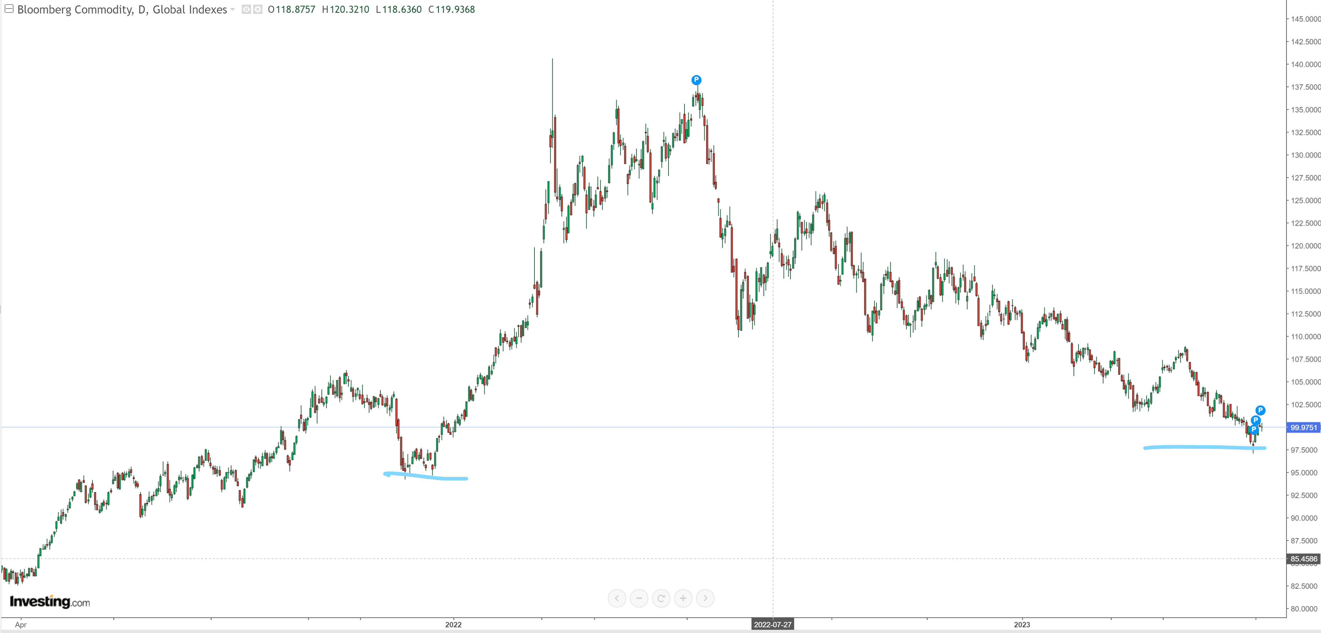Reset the chart view with the refresh button
This screenshot has width=1321, height=633.
click(x=661, y=598)
